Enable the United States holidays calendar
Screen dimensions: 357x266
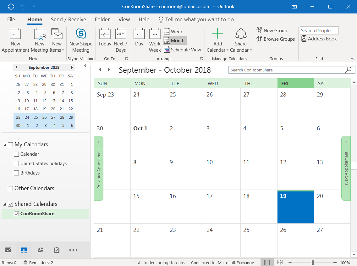pos(16,164)
